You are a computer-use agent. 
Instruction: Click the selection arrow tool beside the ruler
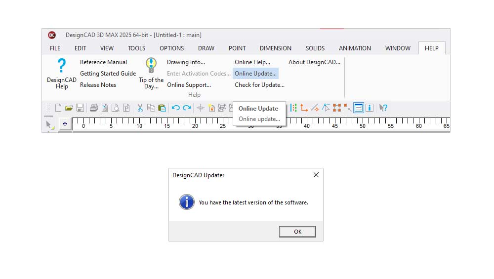(49, 124)
